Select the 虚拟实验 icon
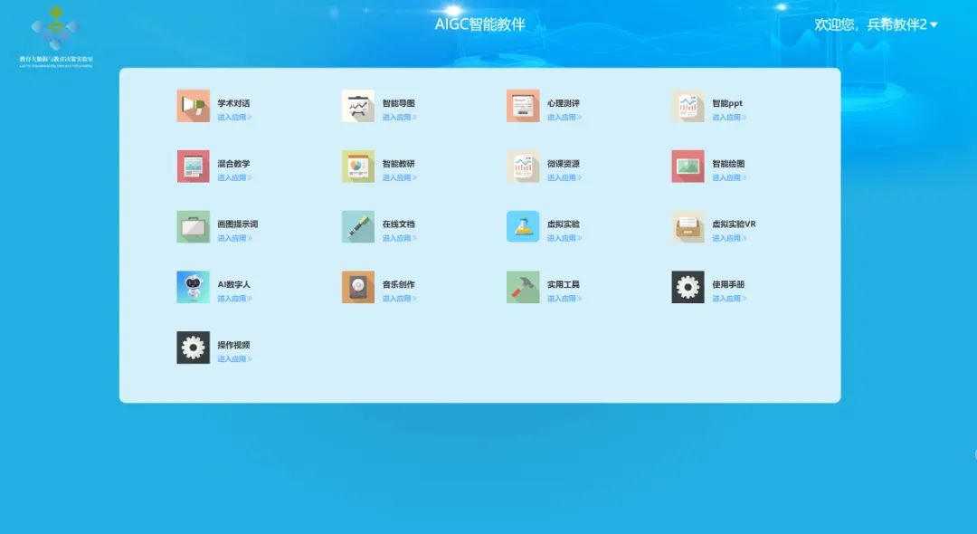This screenshot has height=534, width=977. coord(523,226)
